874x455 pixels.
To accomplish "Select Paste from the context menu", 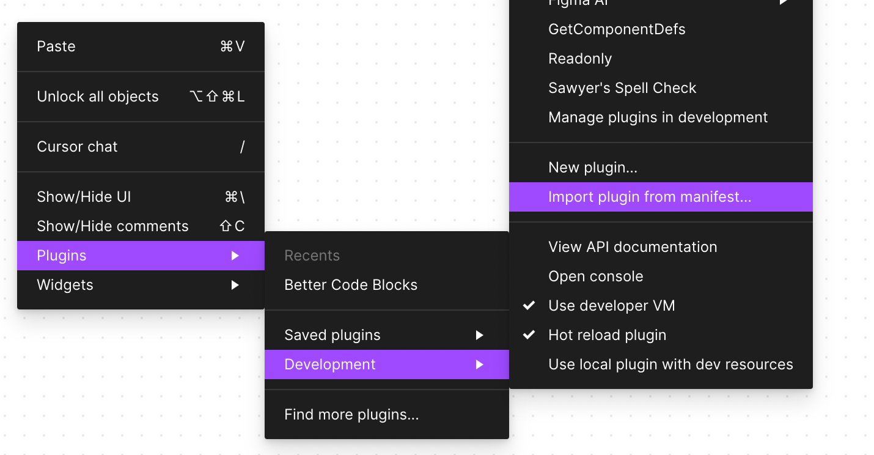I will 56,46.
